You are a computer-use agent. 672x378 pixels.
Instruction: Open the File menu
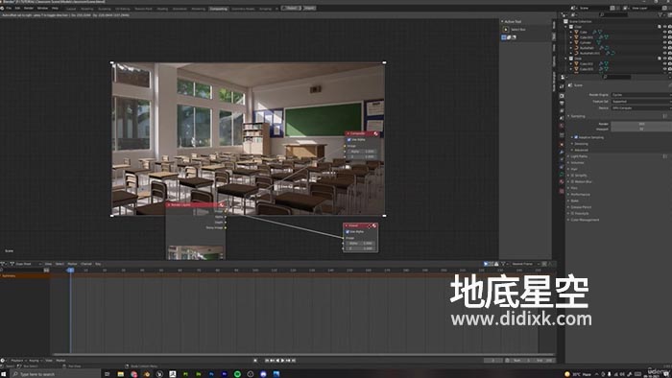tap(9, 8)
